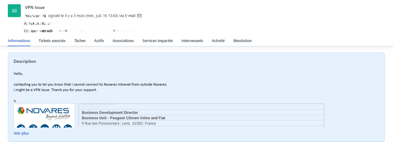Click the Business Development Director text

pyautogui.click(x=110, y=112)
